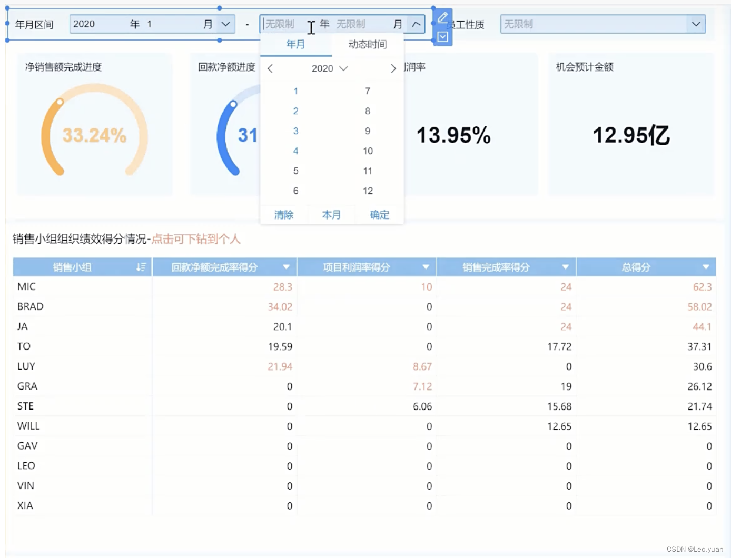Click the 清除 button
This screenshot has width=731, height=558.
(x=284, y=215)
